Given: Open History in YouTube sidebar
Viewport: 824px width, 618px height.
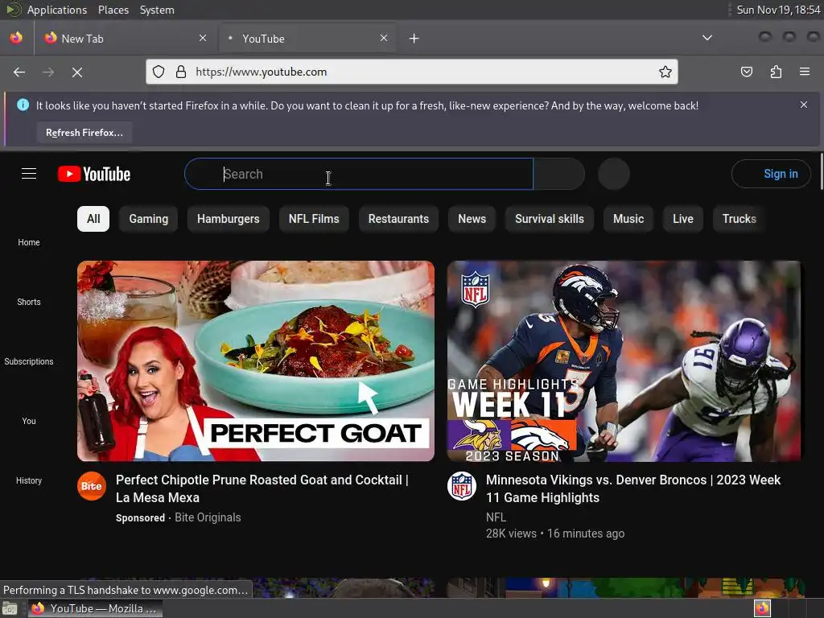Looking at the screenshot, I should pos(29,480).
